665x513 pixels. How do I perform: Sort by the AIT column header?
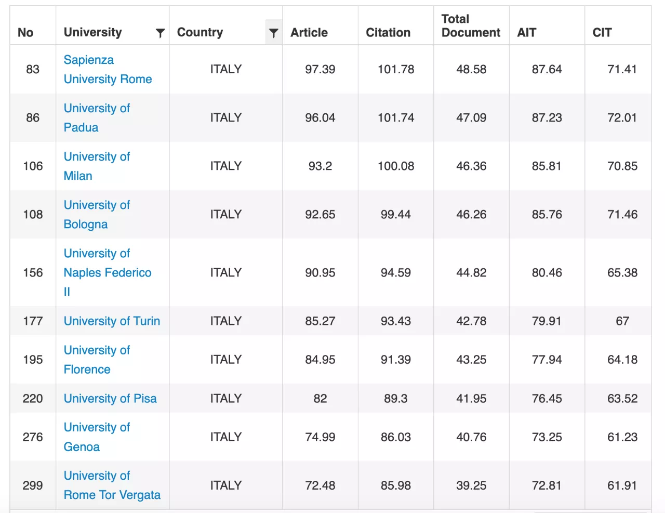(526, 33)
